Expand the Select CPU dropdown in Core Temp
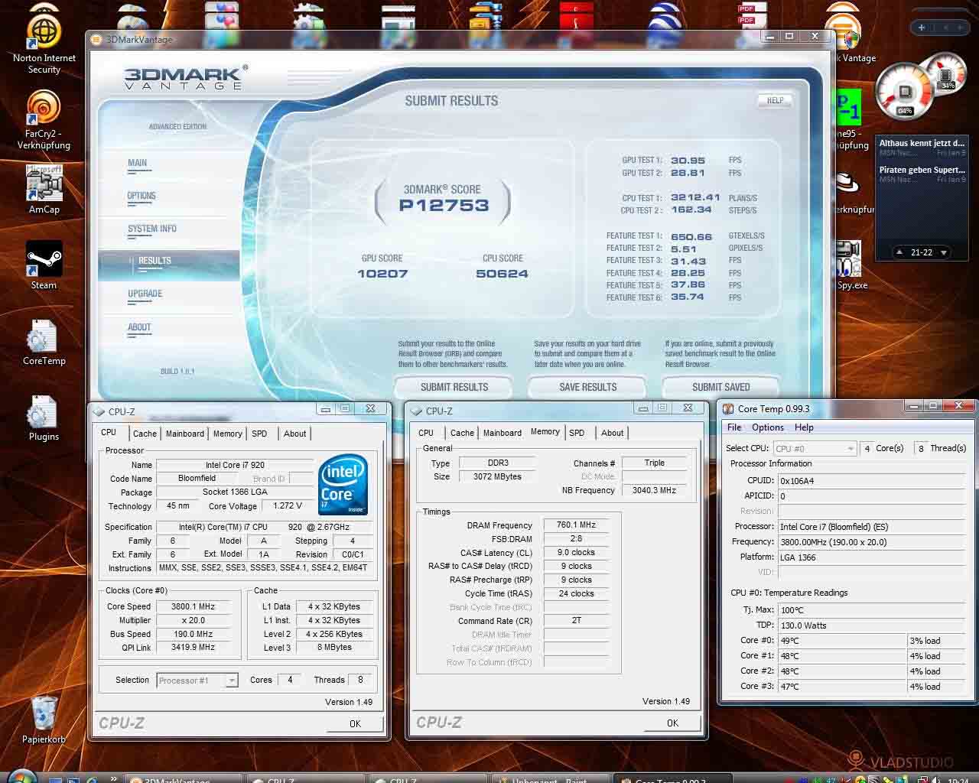 [850, 449]
